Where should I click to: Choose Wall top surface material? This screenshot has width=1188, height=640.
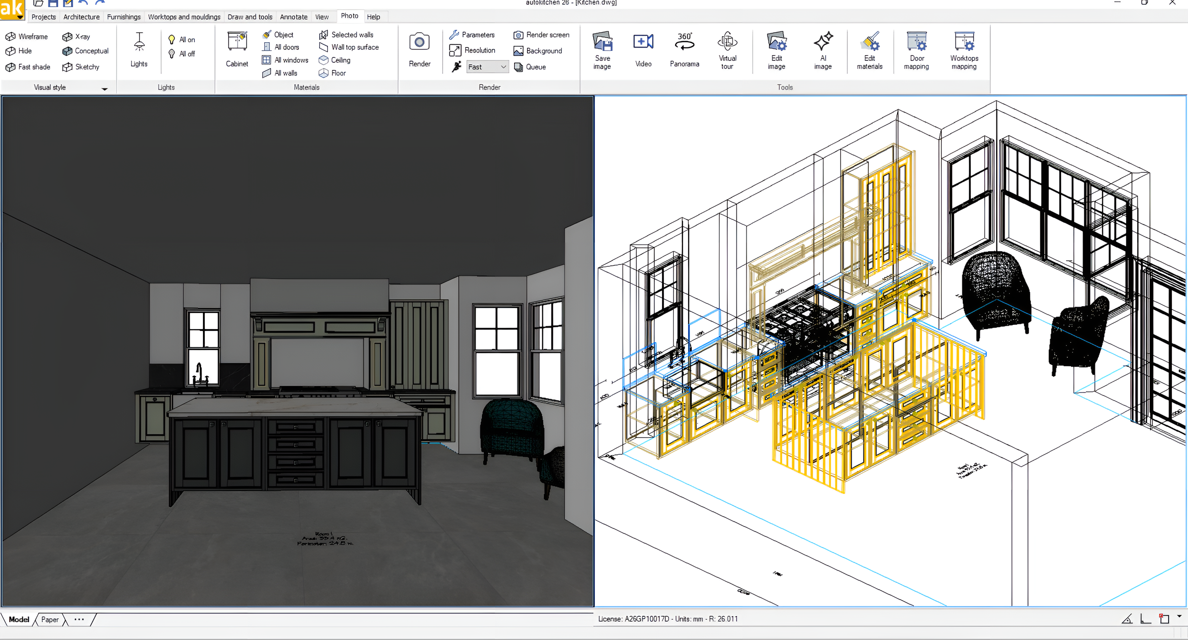click(349, 47)
